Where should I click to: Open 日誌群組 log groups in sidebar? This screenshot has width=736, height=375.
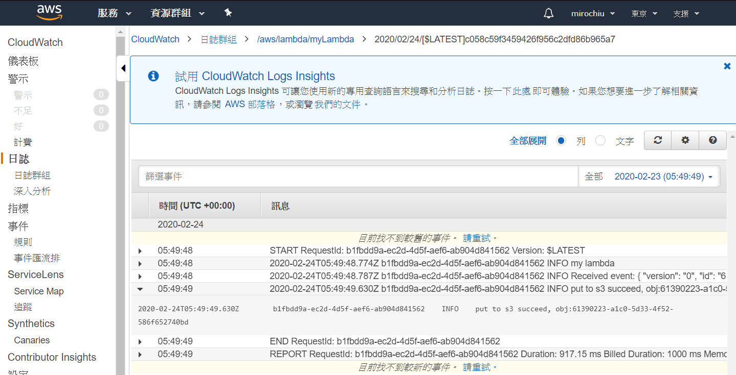(32, 175)
